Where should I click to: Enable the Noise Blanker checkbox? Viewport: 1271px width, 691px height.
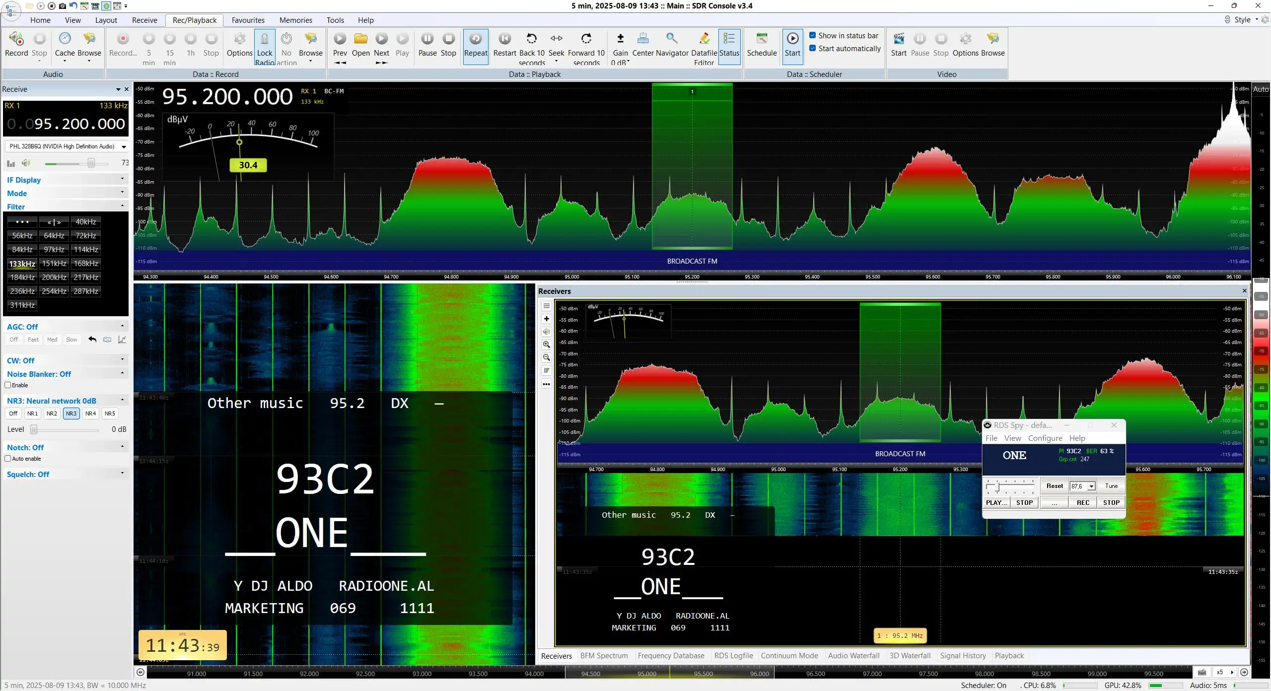8,385
